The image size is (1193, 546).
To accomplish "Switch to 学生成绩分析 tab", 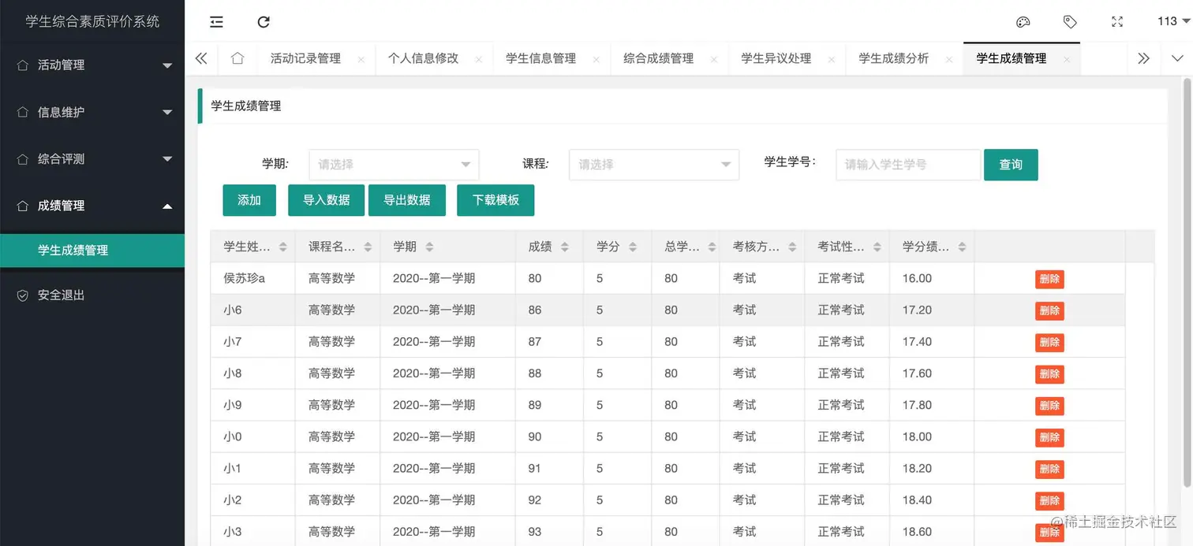I will pos(893,58).
